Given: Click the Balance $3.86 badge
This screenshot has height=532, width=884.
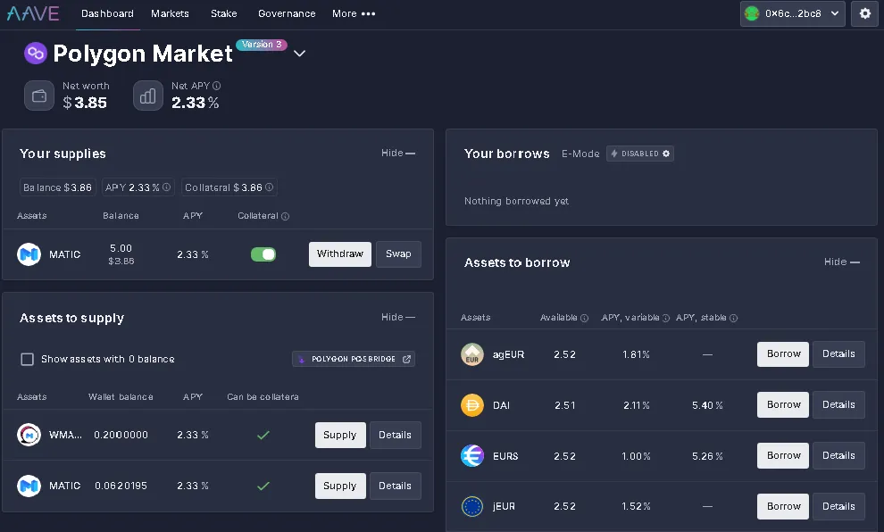Looking at the screenshot, I should tap(57, 187).
